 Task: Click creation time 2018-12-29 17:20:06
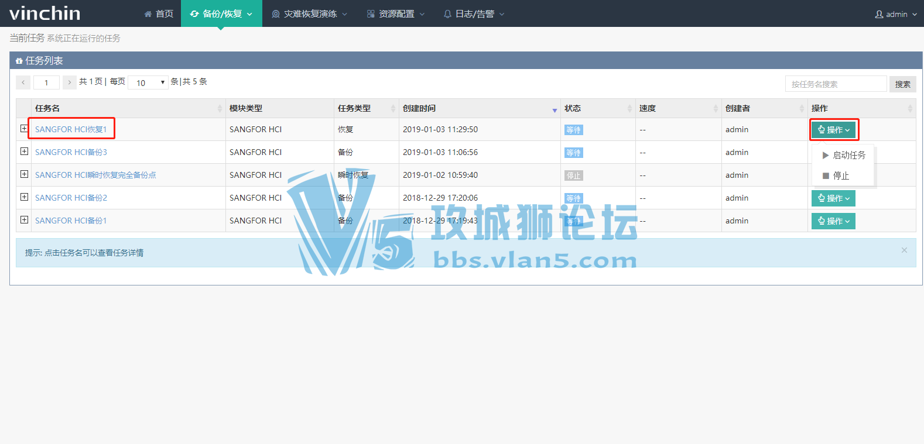(x=440, y=198)
